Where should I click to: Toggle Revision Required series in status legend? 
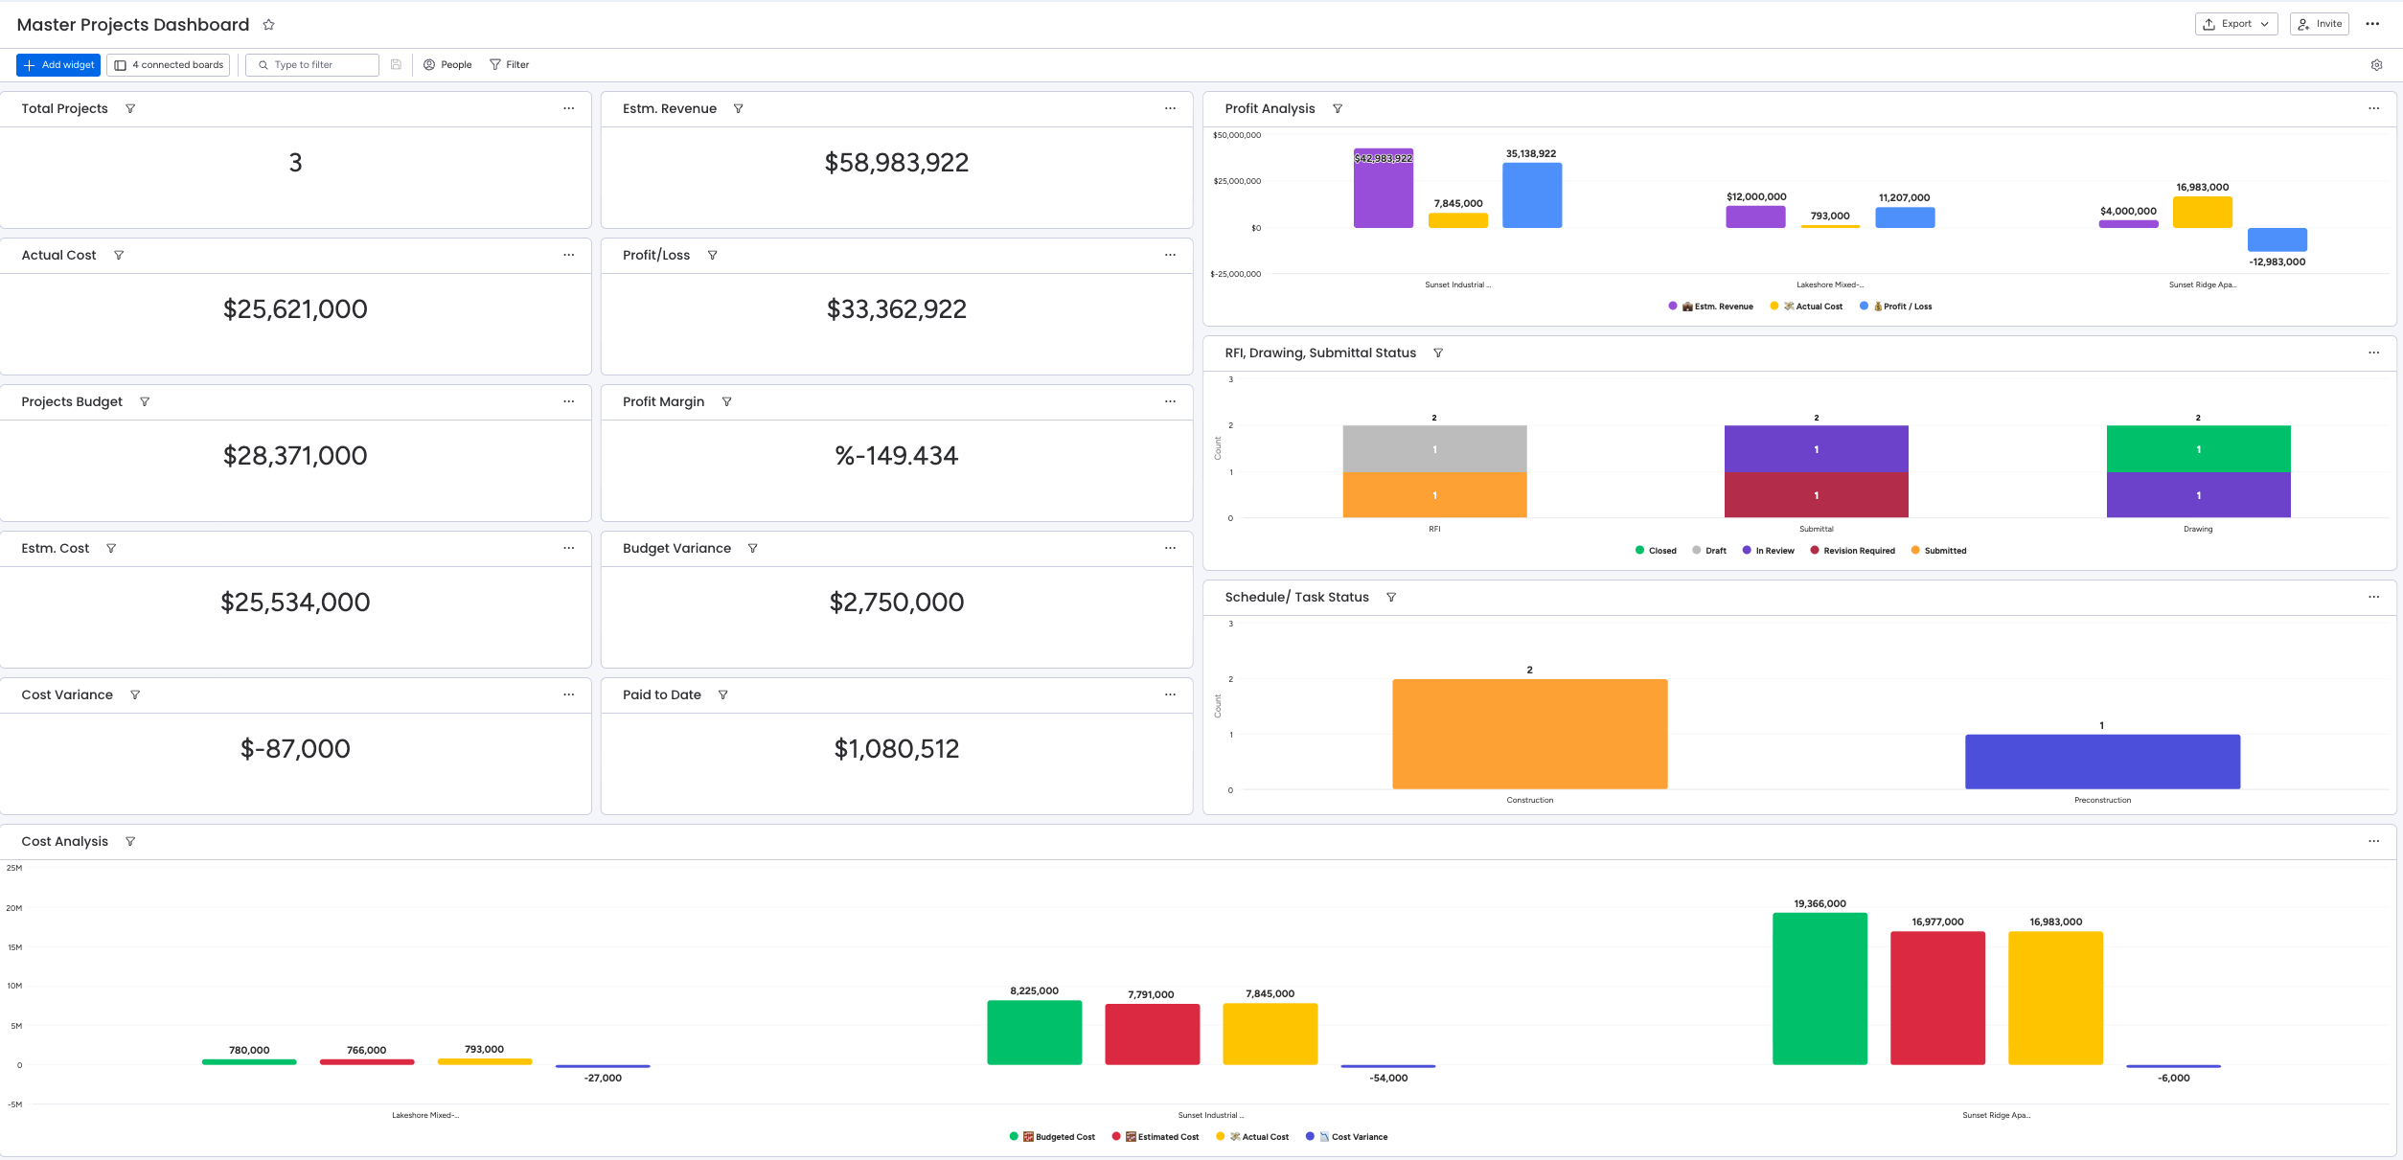pos(1858,551)
